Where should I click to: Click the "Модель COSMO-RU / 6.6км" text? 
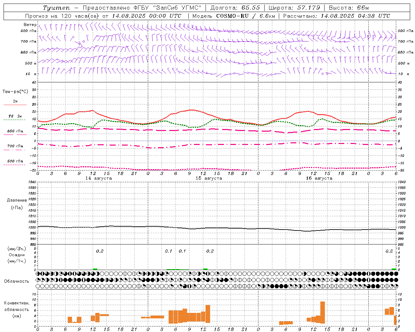(234, 16)
